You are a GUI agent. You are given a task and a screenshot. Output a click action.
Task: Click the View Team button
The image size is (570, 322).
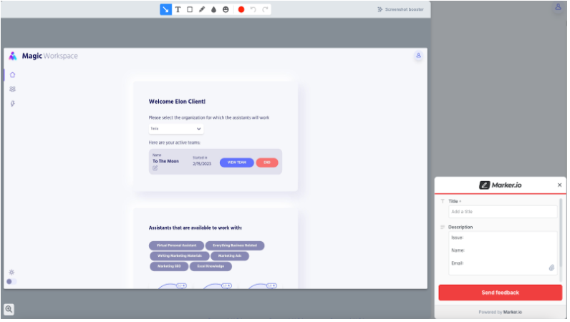[236, 162]
